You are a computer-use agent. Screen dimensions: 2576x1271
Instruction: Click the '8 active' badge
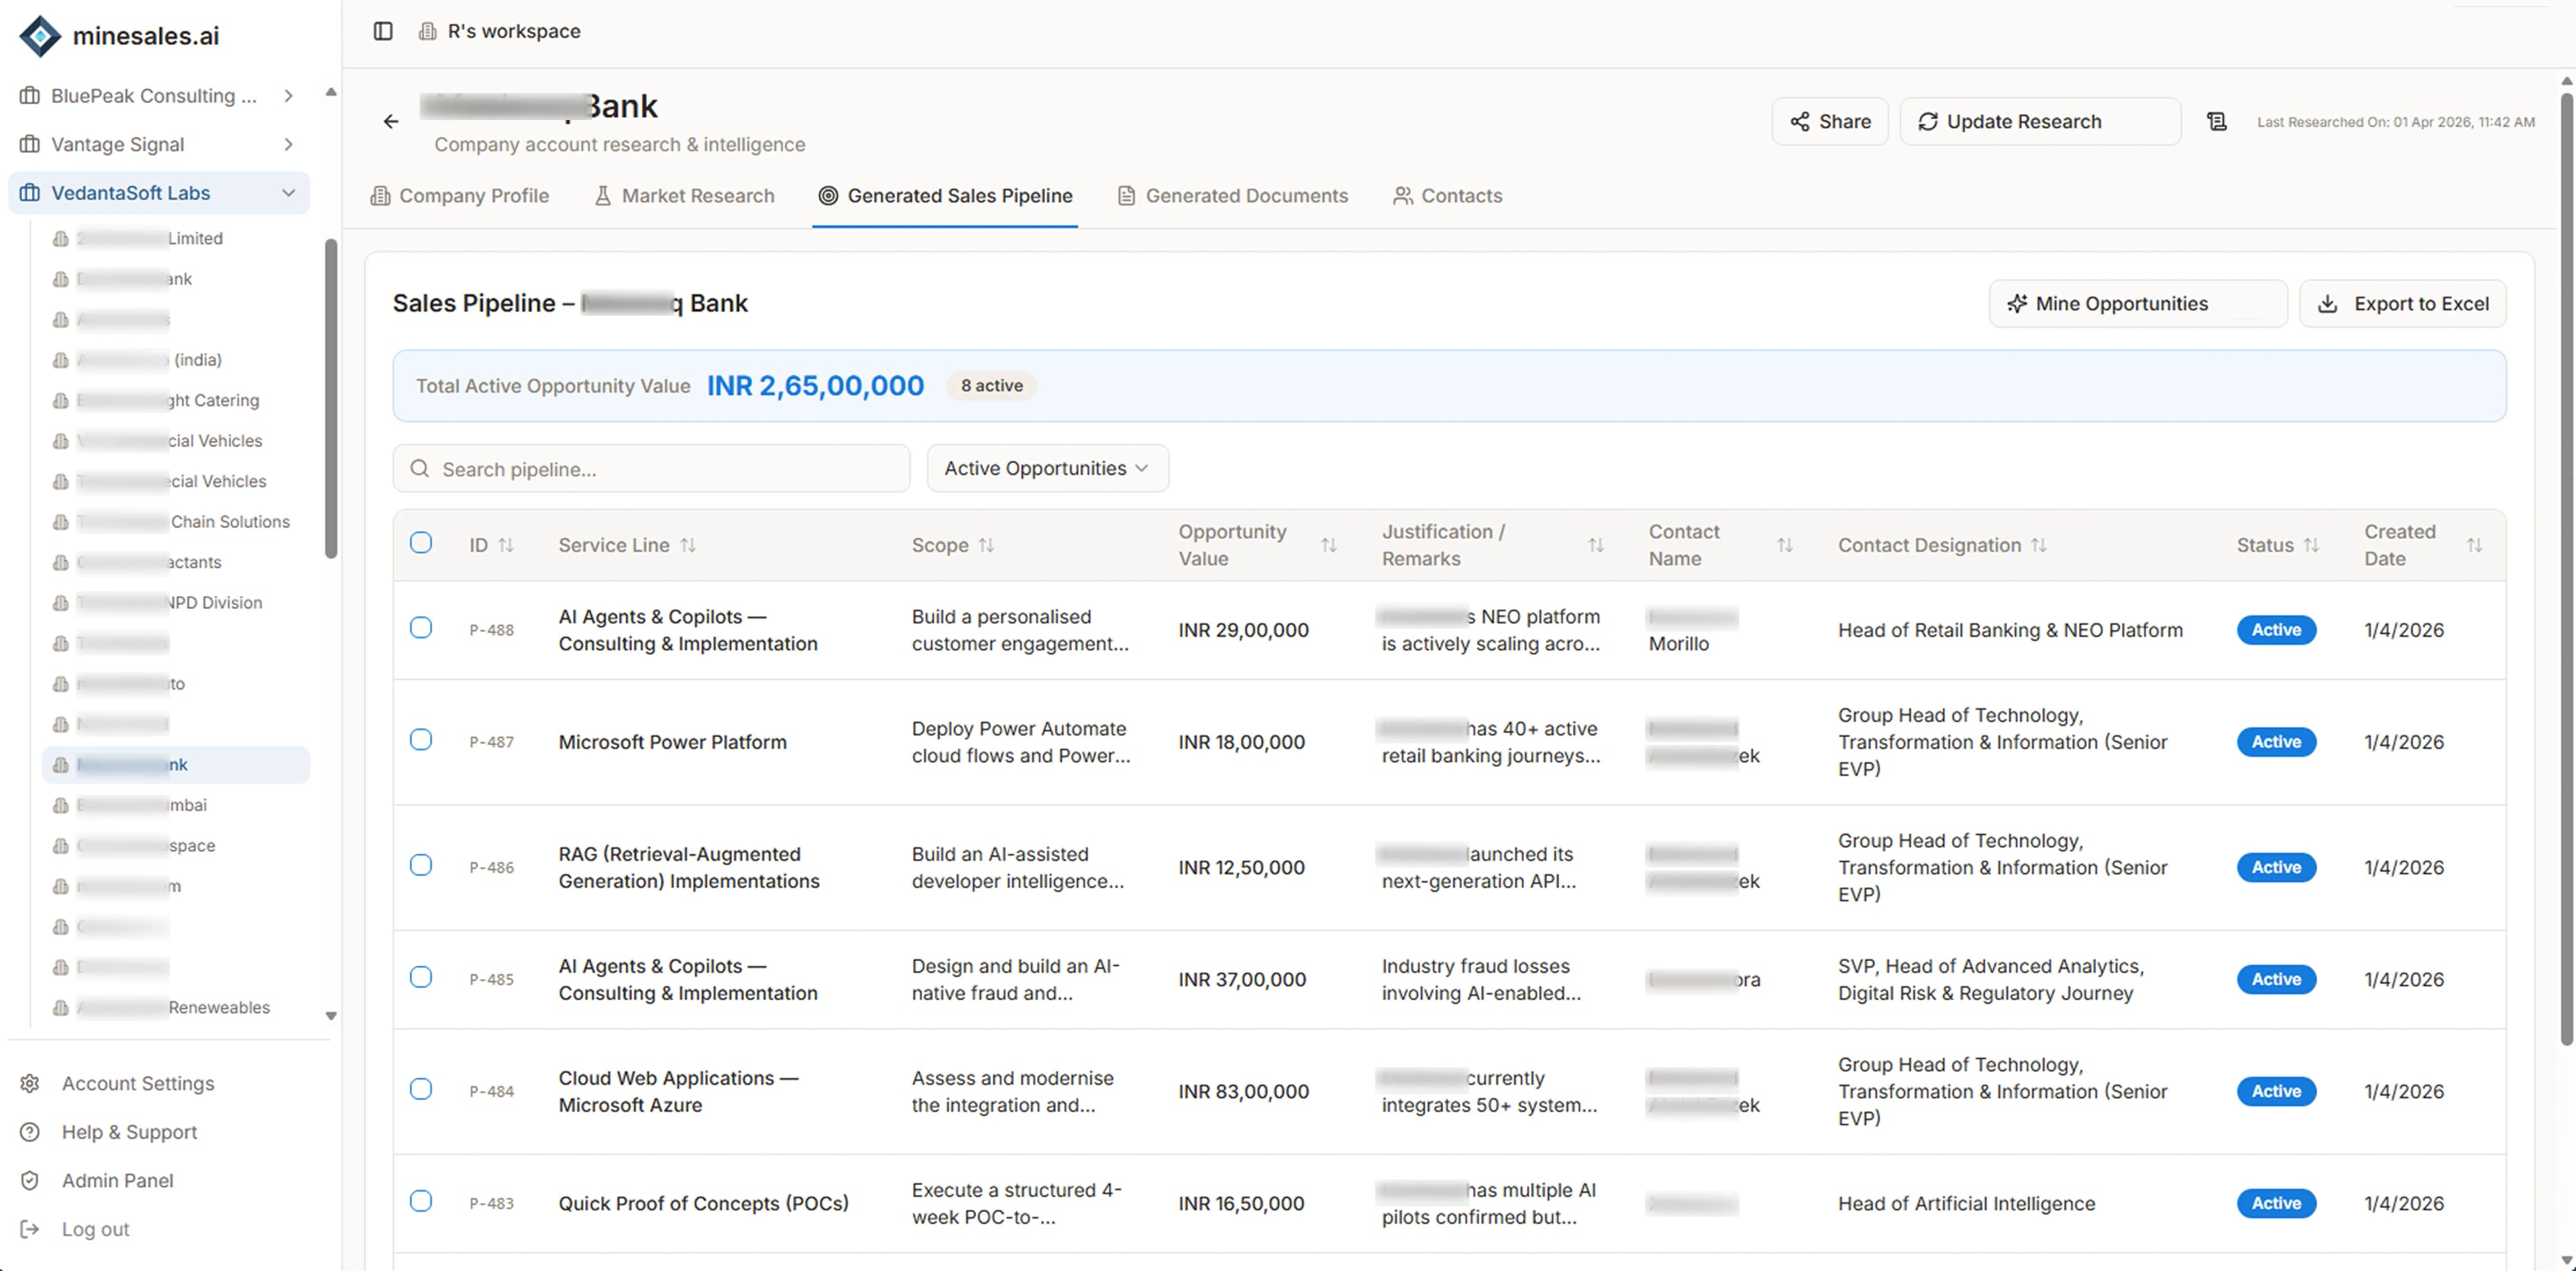point(991,385)
